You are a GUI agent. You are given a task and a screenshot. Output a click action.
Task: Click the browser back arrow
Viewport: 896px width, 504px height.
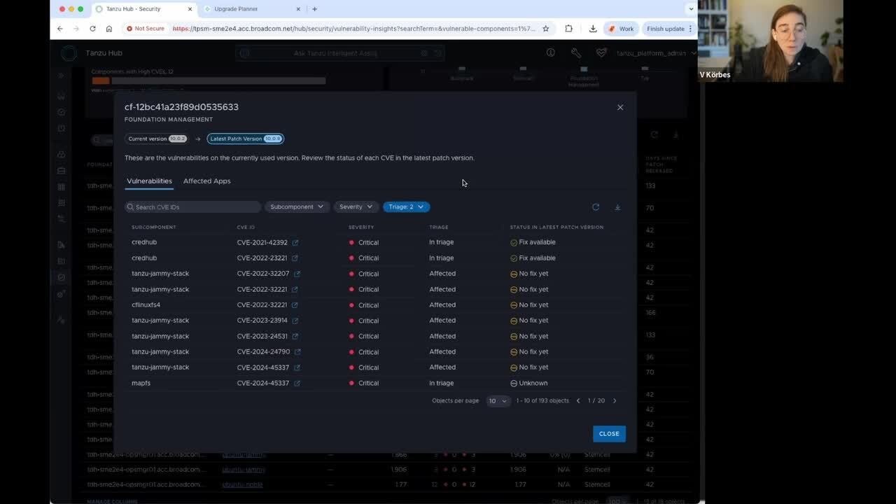[x=60, y=29]
